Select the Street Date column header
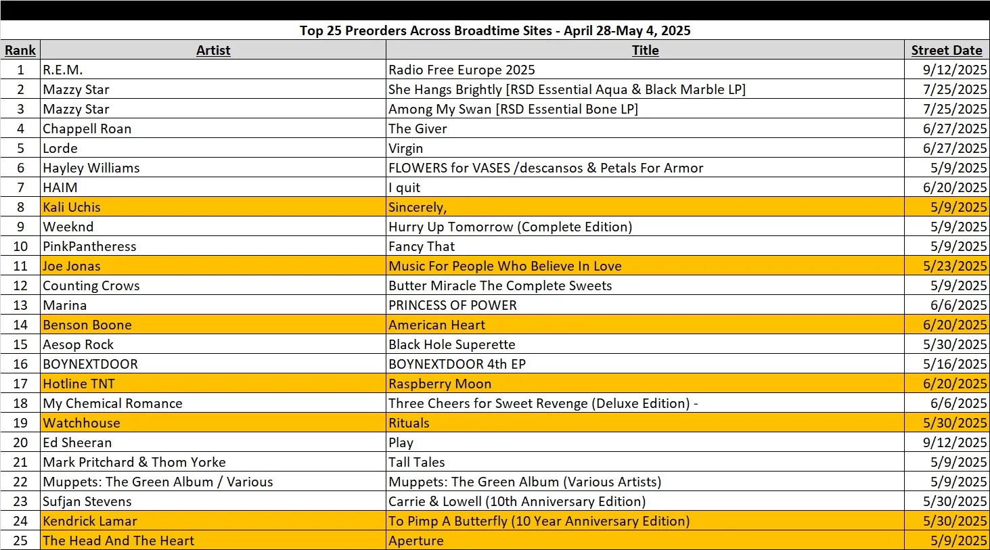990x550 pixels. pyautogui.click(x=947, y=50)
